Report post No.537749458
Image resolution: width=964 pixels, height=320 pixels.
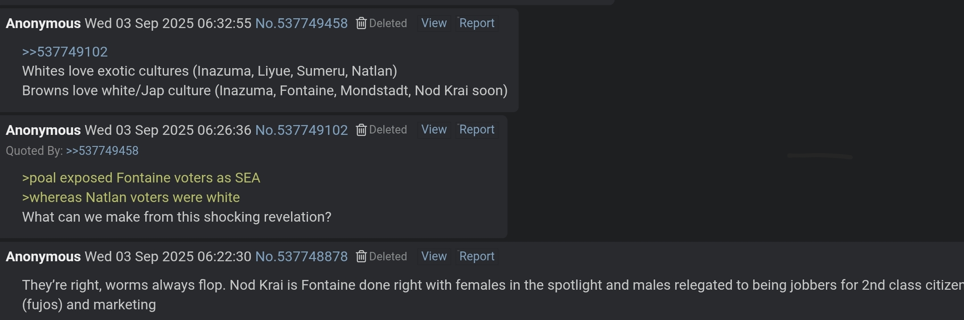[x=476, y=23]
